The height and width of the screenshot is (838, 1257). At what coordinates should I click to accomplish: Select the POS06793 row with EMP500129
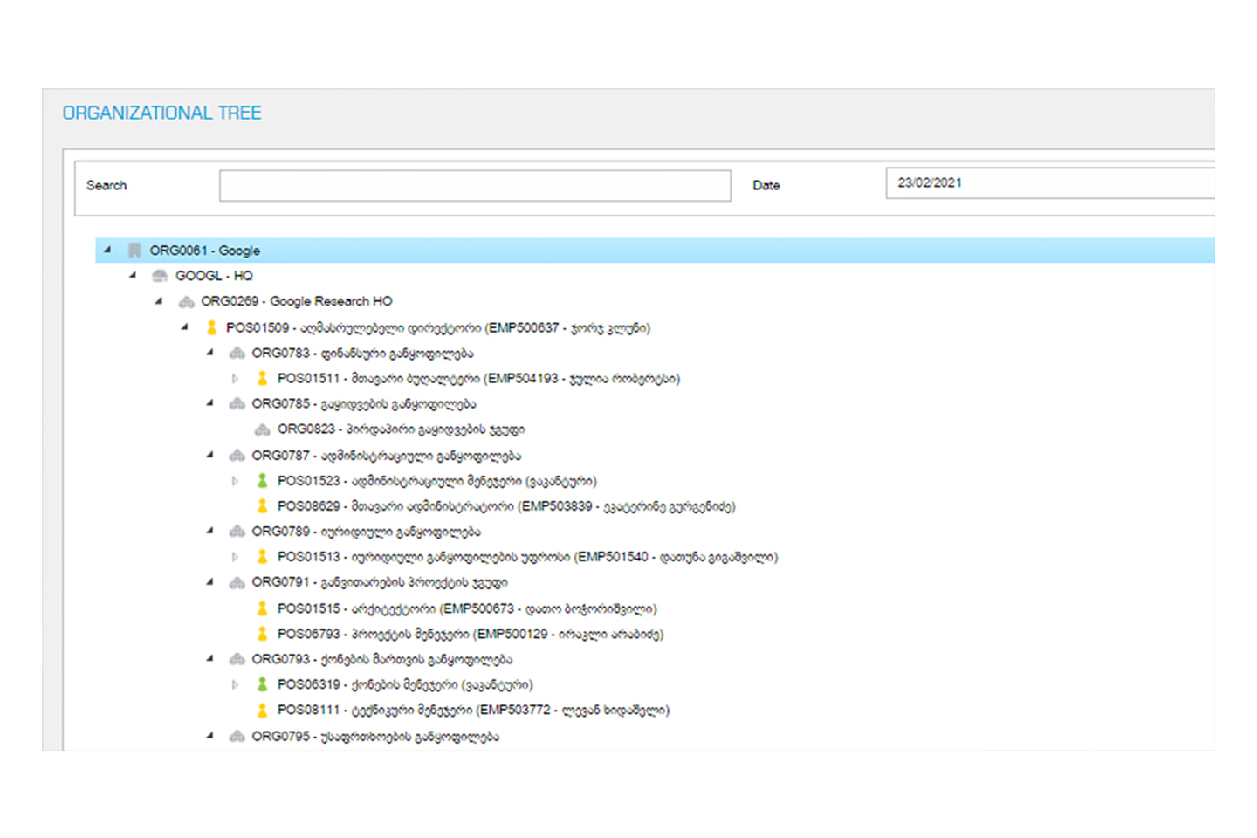471,634
